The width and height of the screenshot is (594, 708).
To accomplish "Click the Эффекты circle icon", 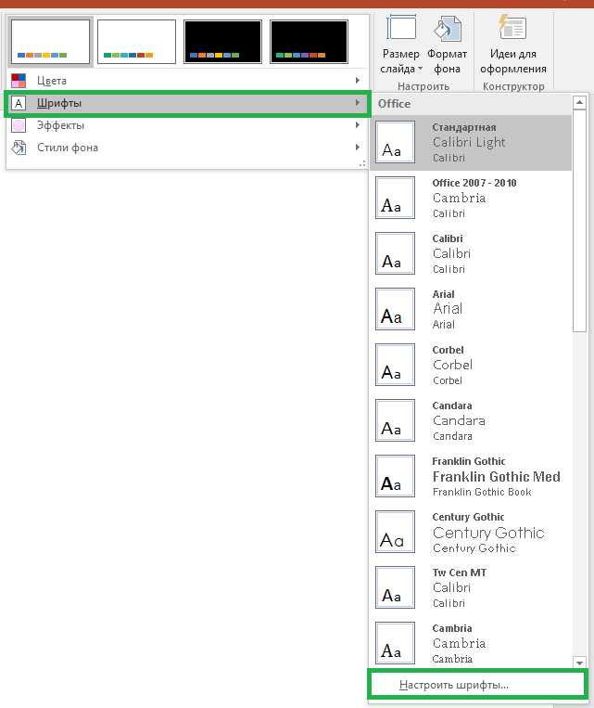I will click(19, 125).
